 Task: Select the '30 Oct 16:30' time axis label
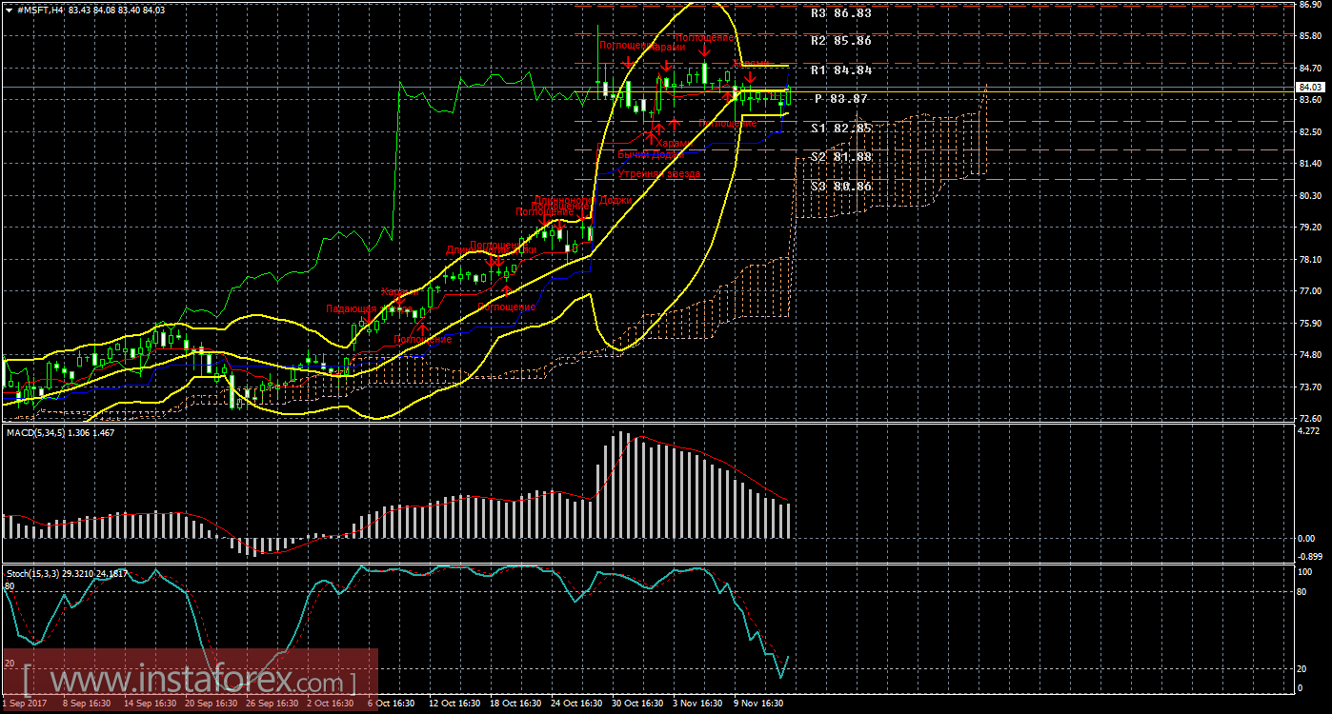click(x=636, y=704)
